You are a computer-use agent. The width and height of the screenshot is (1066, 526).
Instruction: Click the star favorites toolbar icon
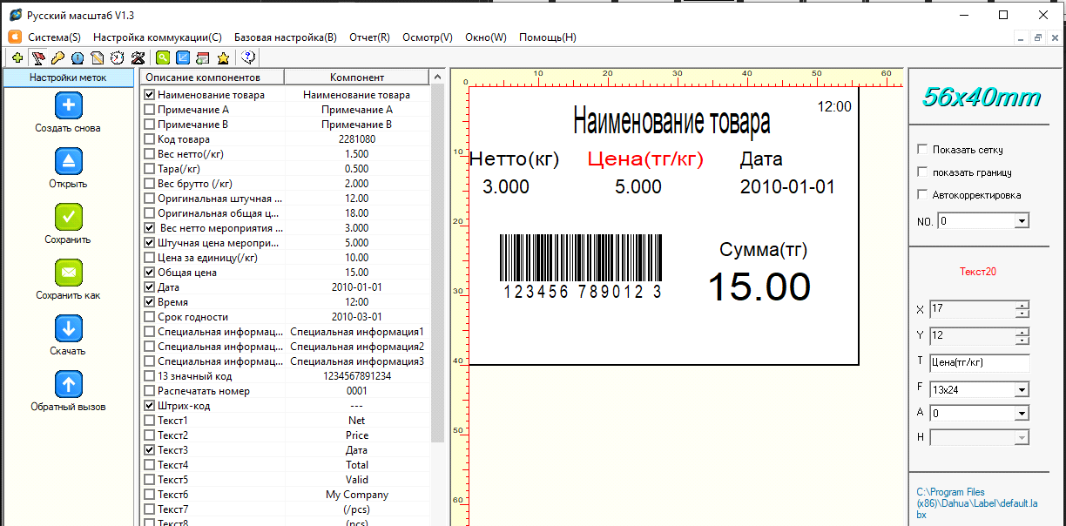coord(223,57)
